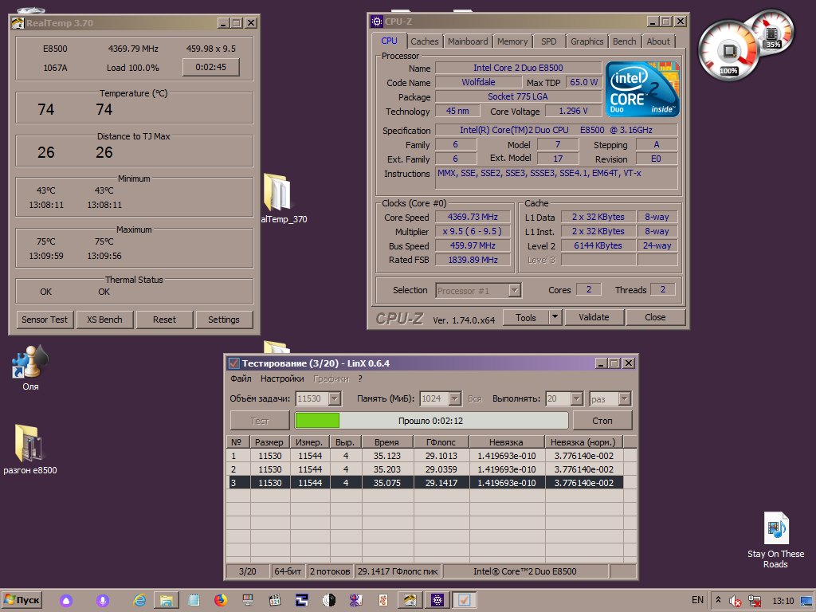Switch to the Mainboard tab in CPU-Z
The height and width of the screenshot is (612, 816).
468,41
